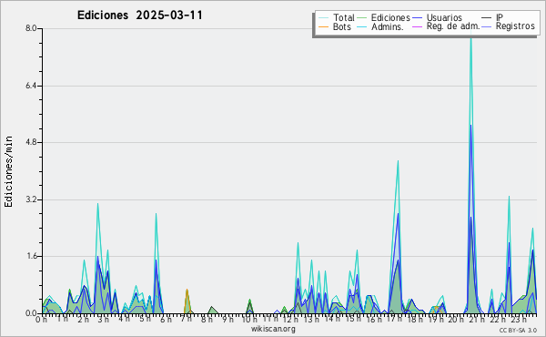Click the 6.4 y-axis value
Image resolution: width=546 pixels, height=337 pixels.
[31, 86]
